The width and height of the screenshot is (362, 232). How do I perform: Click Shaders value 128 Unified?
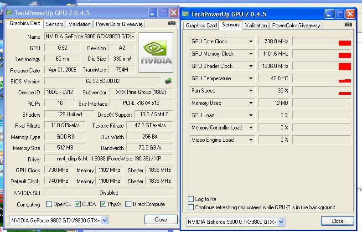click(69, 114)
